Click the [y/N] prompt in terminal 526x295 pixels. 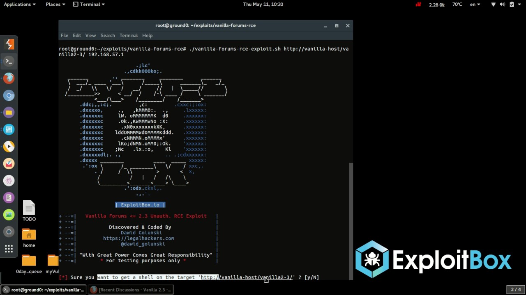[x=311, y=277]
